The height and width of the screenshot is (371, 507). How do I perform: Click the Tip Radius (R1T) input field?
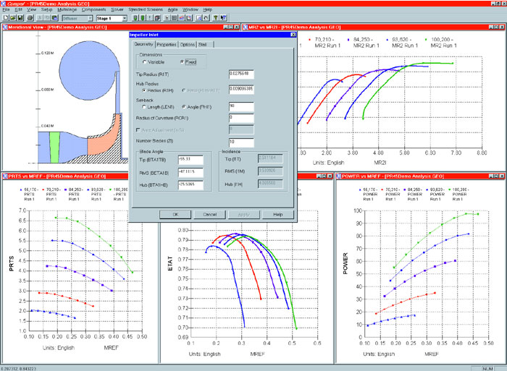(241, 74)
